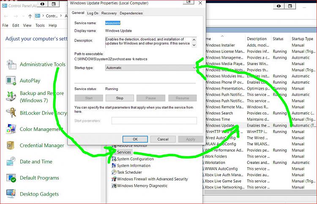Screen dimensions: 317x204
Task: Switch to the Log On tab
Action: point(93,13)
